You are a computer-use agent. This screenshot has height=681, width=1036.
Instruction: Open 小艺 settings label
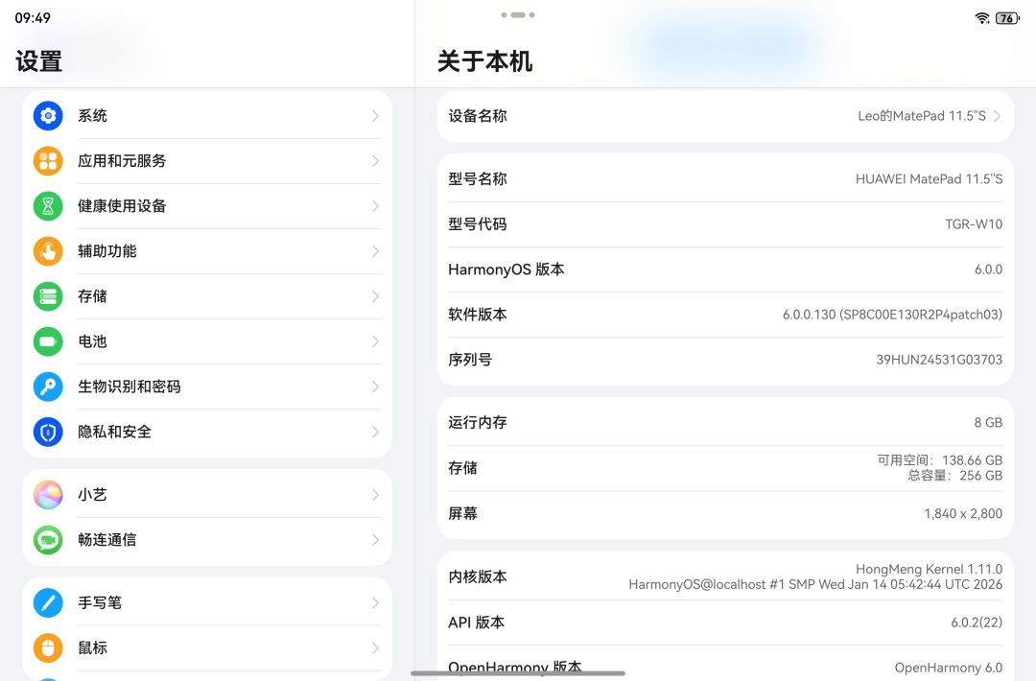coord(92,495)
